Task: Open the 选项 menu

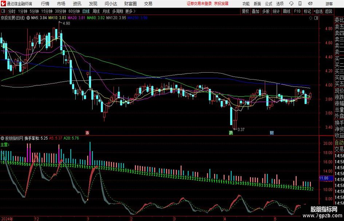Action: point(280,4)
